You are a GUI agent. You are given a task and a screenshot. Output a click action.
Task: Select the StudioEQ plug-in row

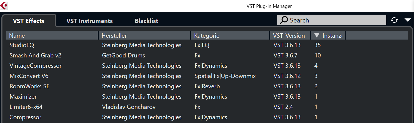22,45
